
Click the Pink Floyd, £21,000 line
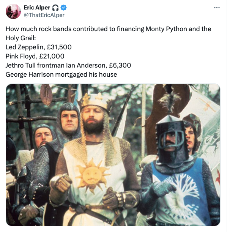(x=35, y=56)
